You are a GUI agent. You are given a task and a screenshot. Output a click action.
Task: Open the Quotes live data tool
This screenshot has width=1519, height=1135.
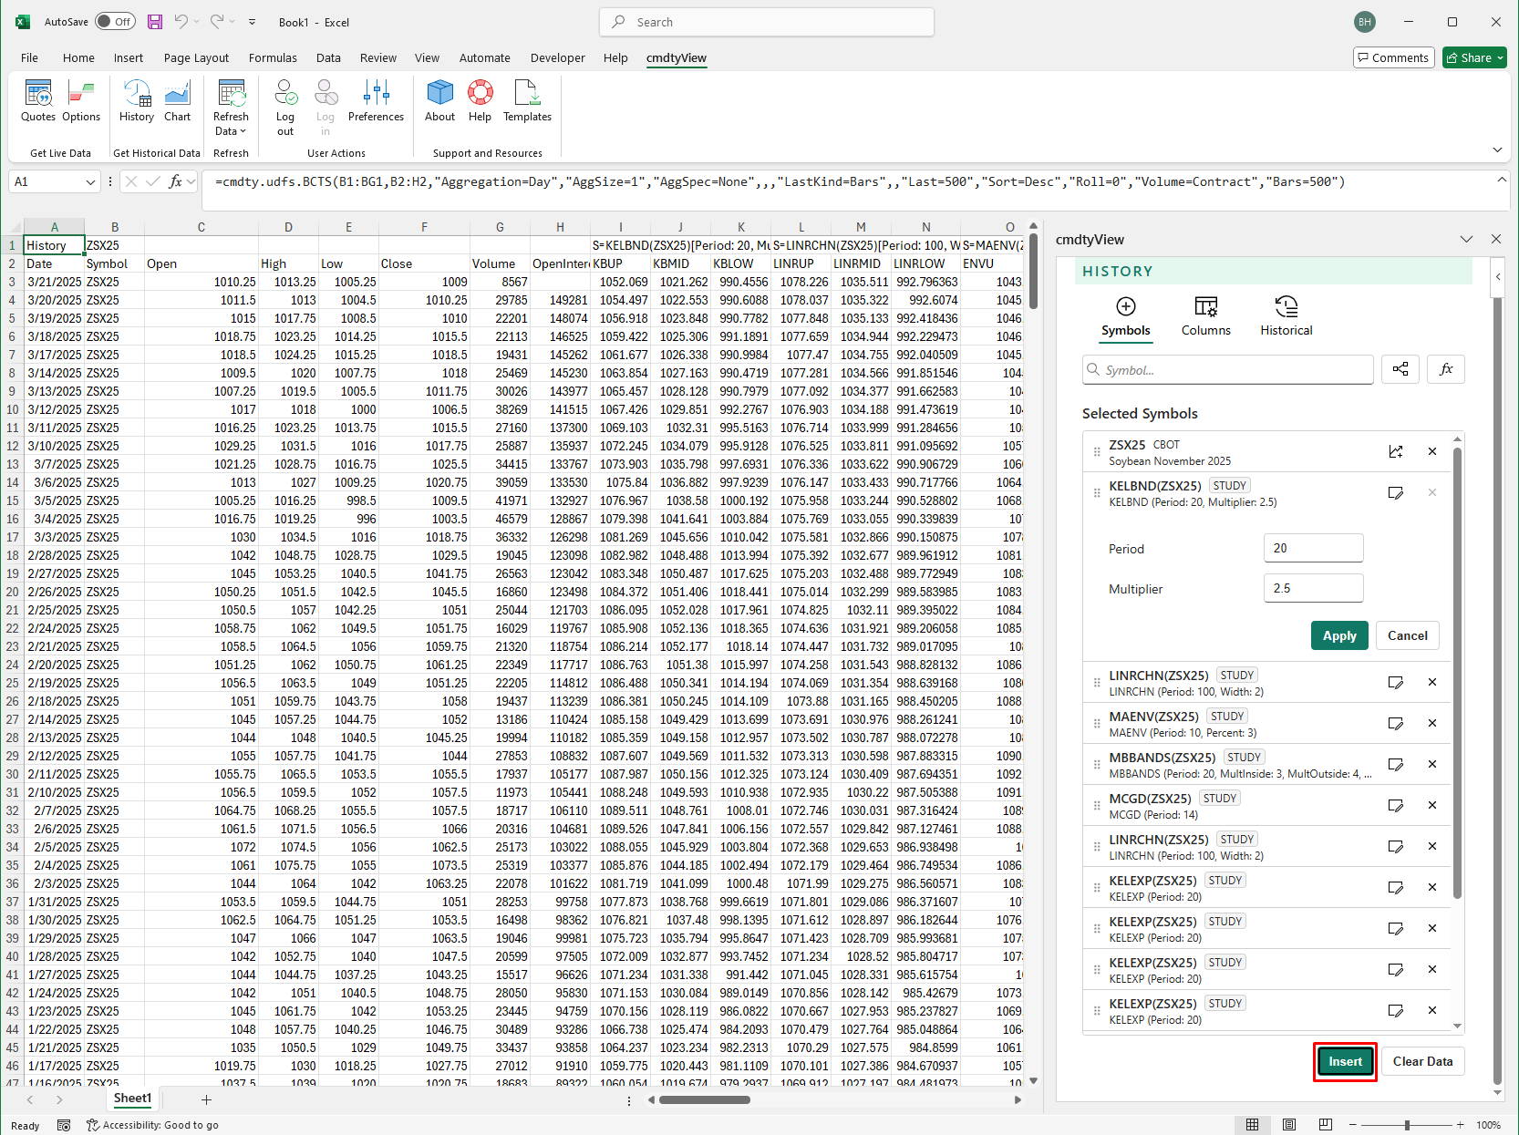click(38, 100)
